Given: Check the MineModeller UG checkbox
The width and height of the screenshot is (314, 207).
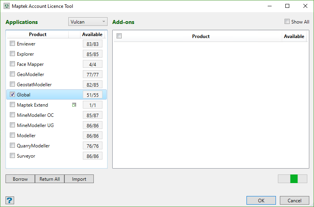Looking at the screenshot, I should pos(13,125).
